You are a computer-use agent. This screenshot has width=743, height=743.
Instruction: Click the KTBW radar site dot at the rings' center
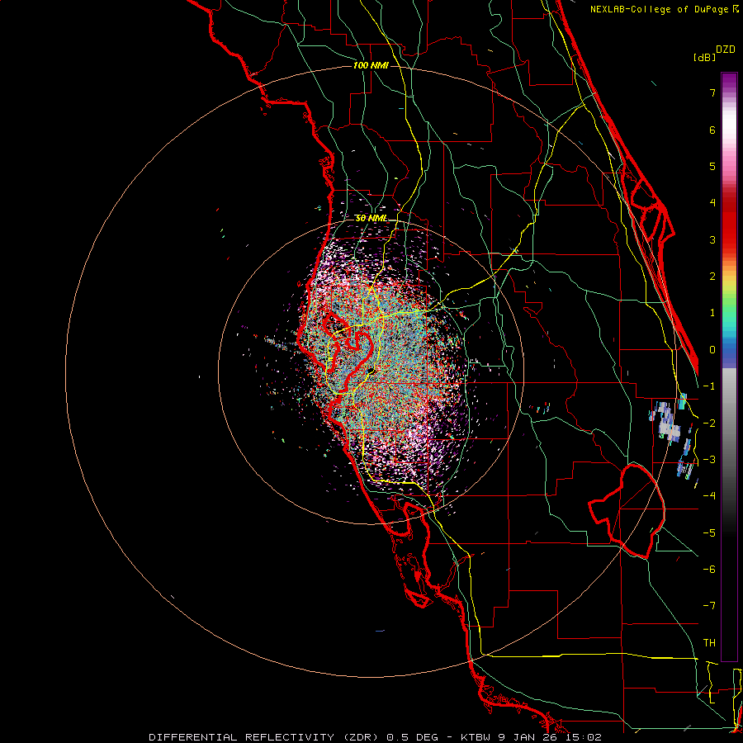[371, 370]
